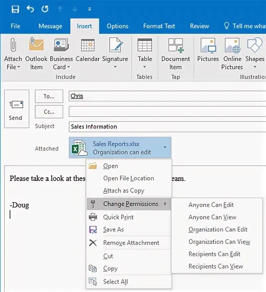266x292 pixels.
Task: Click the Table grid icon
Action: 145,45
